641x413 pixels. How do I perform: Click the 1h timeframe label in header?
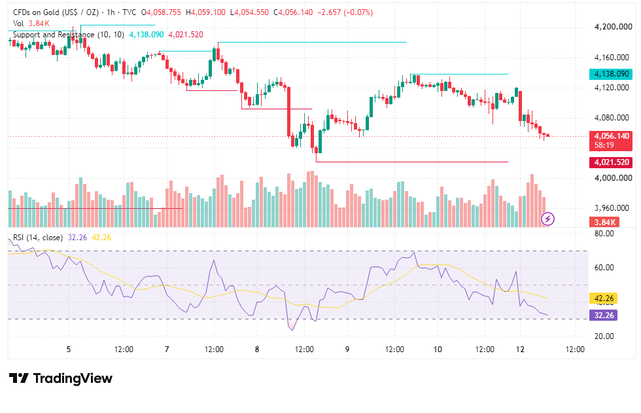[111, 12]
